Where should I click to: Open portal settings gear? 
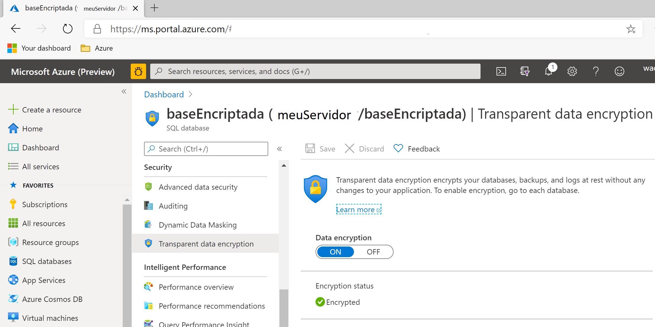572,71
